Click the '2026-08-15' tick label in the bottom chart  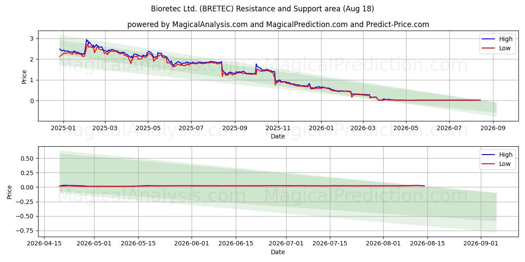pos(428,244)
